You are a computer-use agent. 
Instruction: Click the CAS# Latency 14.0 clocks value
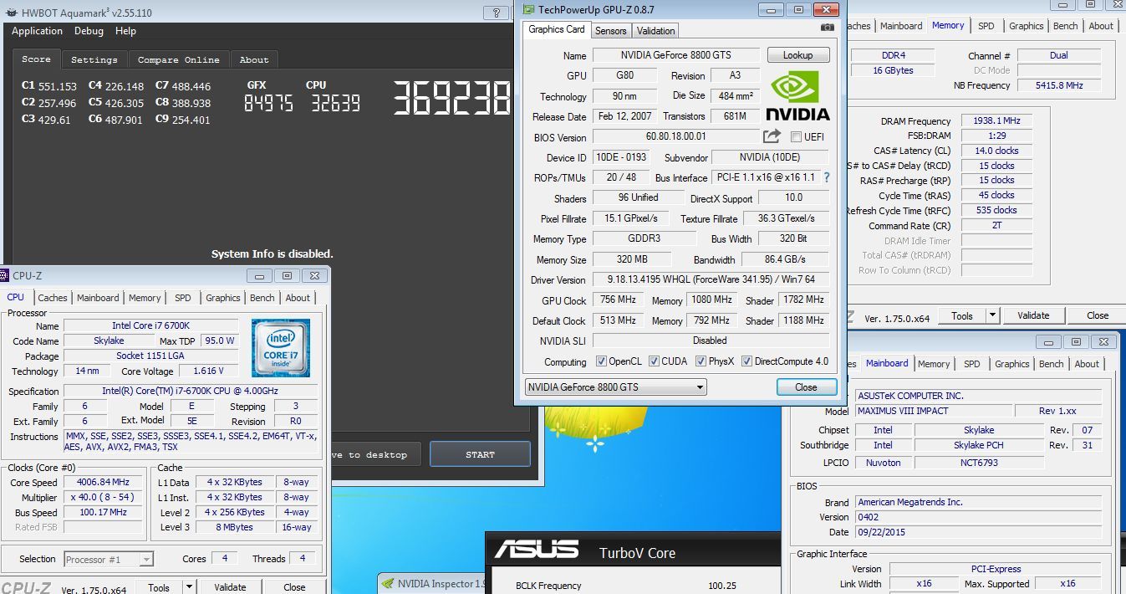[996, 151]
